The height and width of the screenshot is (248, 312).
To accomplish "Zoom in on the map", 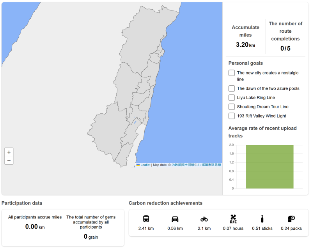I will (x=9, y=152).
